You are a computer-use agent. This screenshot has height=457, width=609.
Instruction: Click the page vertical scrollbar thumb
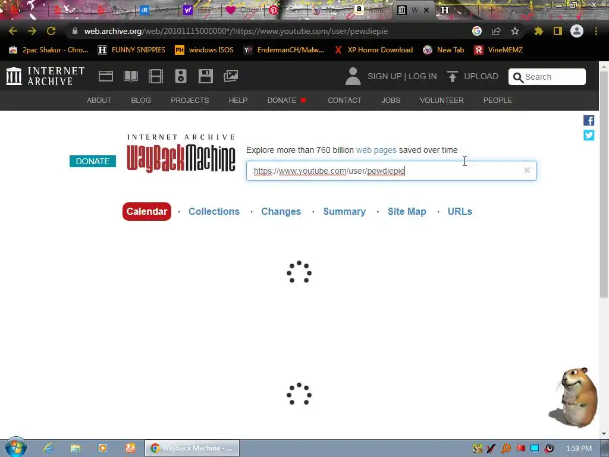(x=604, y=184)
